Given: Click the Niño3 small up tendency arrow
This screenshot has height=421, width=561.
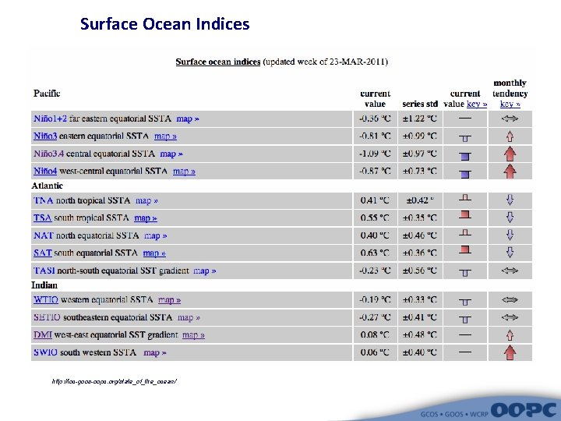Looking at the screenshot, I should [x=510, y=136].
